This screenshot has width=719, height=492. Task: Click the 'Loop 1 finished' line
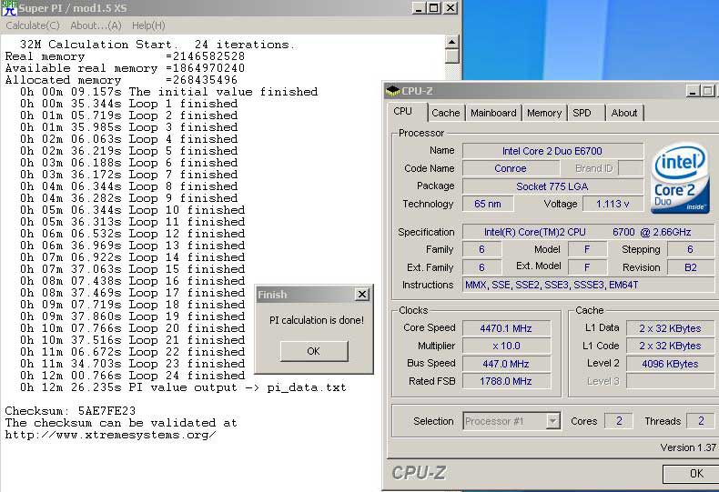tap(128, 104)
